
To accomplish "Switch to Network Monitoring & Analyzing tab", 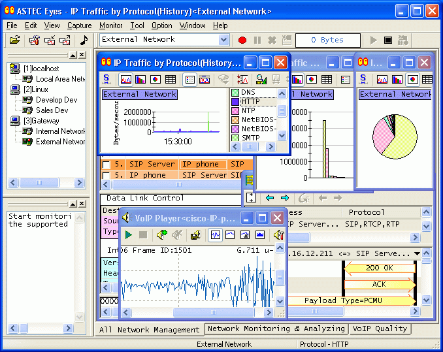I will (x=275, y=328).
